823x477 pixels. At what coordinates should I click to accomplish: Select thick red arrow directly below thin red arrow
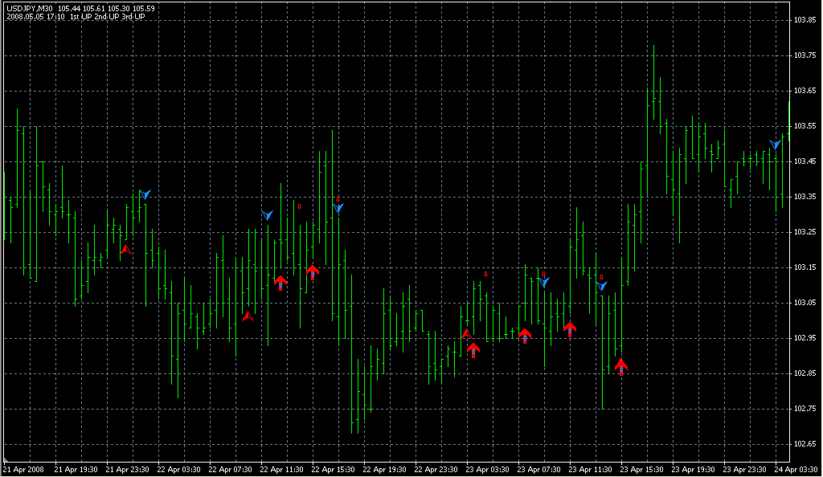[473, 351]
